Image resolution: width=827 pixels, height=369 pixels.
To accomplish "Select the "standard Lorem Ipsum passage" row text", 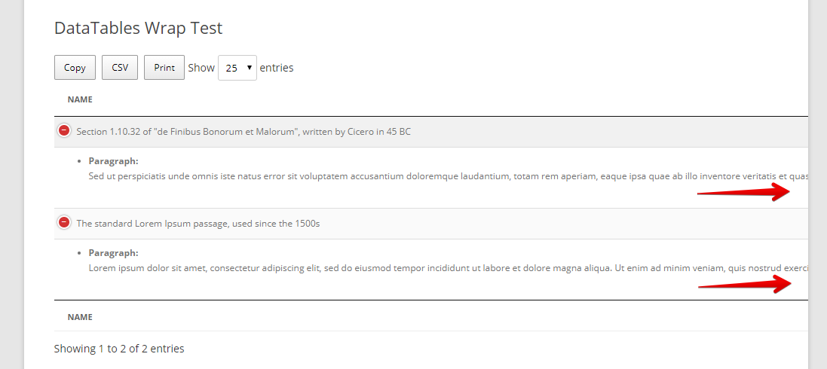I will (x=198, y=224).
